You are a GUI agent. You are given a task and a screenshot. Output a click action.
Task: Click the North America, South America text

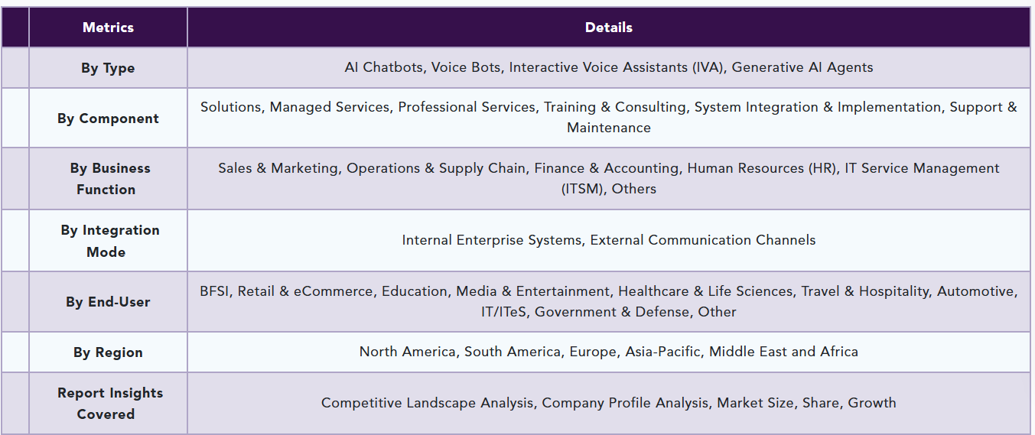[609, 352]
